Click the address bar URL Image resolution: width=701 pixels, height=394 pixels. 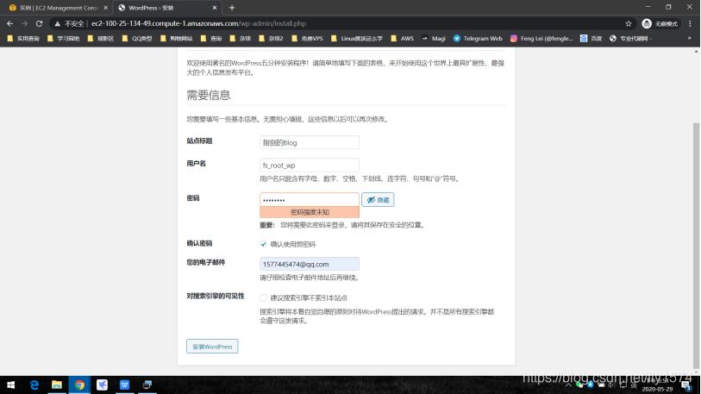point(199,23)
